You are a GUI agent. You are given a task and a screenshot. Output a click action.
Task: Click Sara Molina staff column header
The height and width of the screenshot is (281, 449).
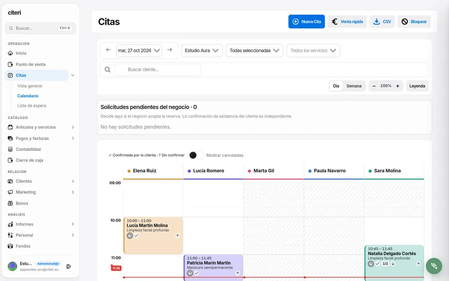[x=394, y=171]
